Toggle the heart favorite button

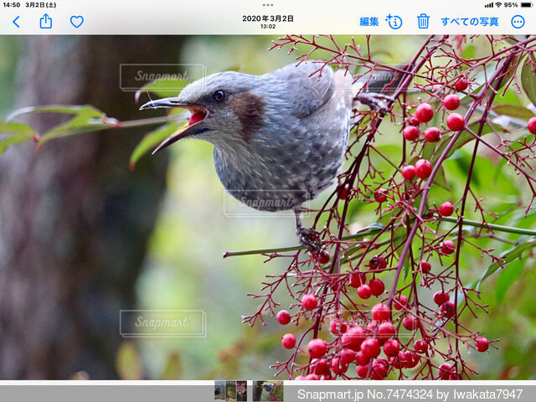(76, 22)
